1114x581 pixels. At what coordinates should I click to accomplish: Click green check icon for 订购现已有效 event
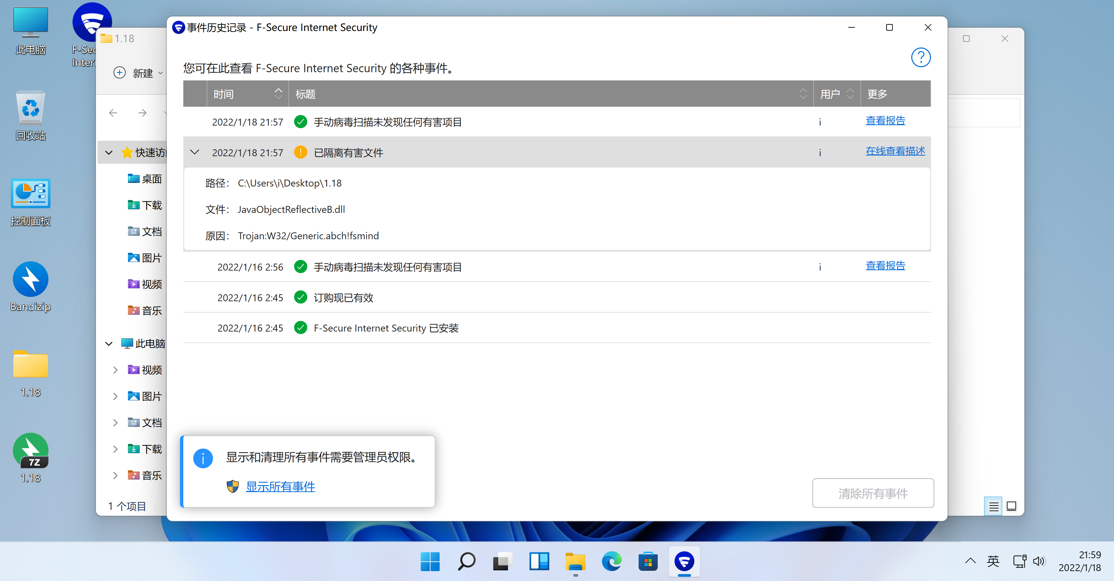(x=301, y=297)
